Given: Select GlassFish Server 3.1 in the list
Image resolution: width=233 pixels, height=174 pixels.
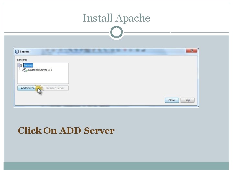Looking at the screenshot, I should [40, 70].
